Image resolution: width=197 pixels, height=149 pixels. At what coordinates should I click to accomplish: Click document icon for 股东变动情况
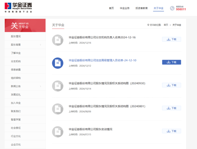click(x=58, y=132)
